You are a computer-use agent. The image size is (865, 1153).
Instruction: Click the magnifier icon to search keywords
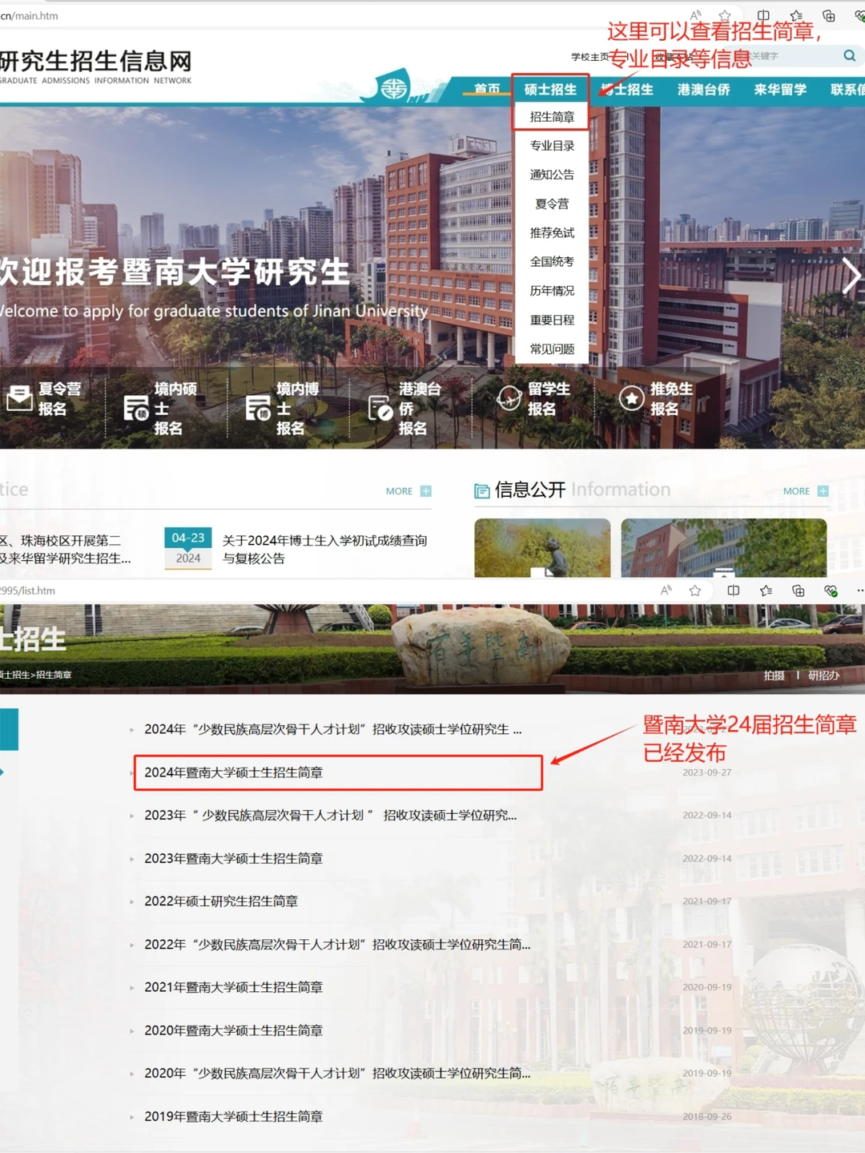[x=848, y=56]
